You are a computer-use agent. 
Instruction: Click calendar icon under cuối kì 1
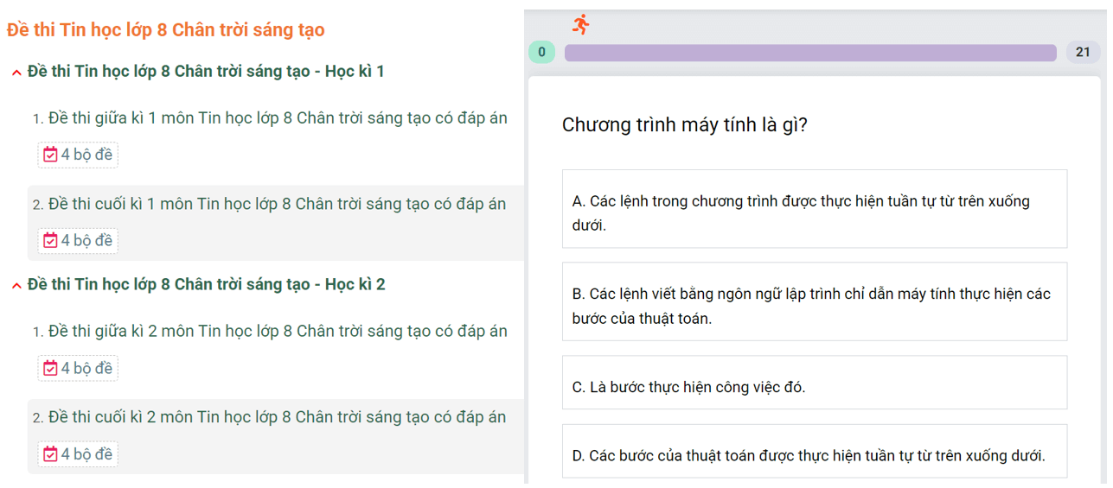(x=51, y=240)
